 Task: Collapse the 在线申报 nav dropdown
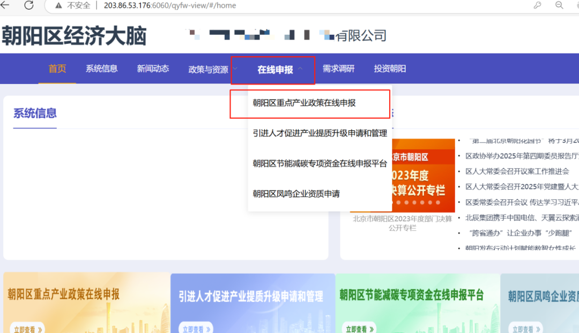click(x=280, y=70)
